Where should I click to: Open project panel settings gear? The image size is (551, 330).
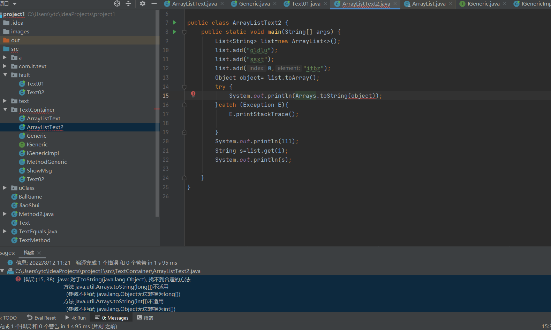pyautogui.click(x=143, y=3)
